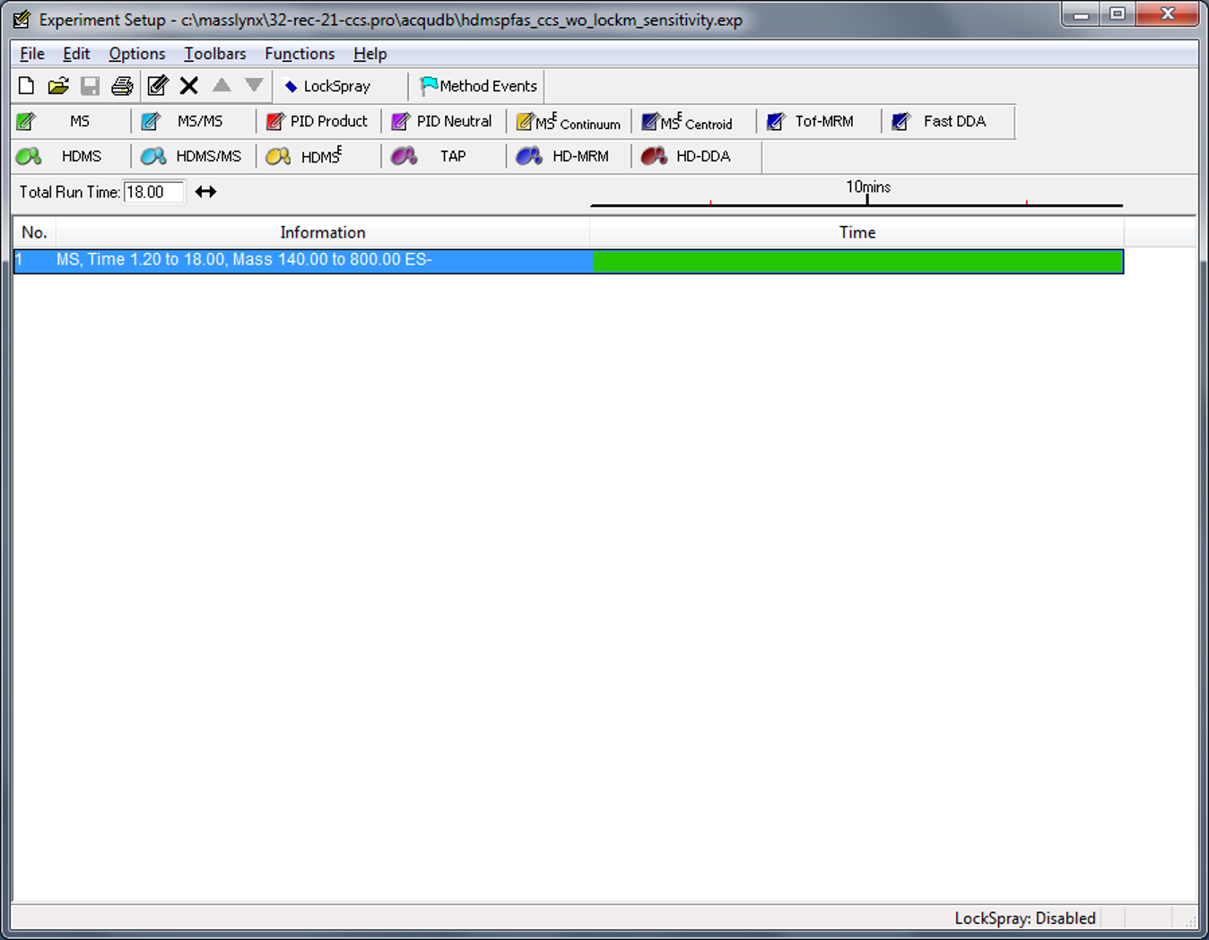Click the Total Run Time input field

153,192
